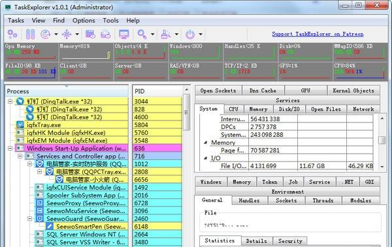Open the Find menu
The image size is (392, 247).
click(59, 20)
